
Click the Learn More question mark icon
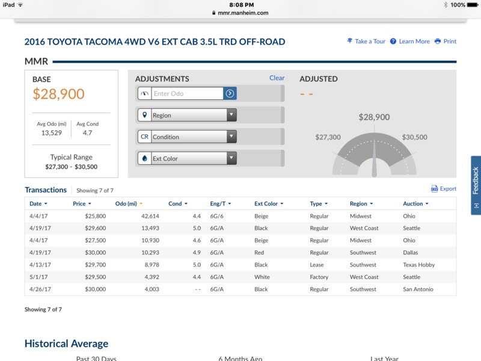click(x=393, y=41)
